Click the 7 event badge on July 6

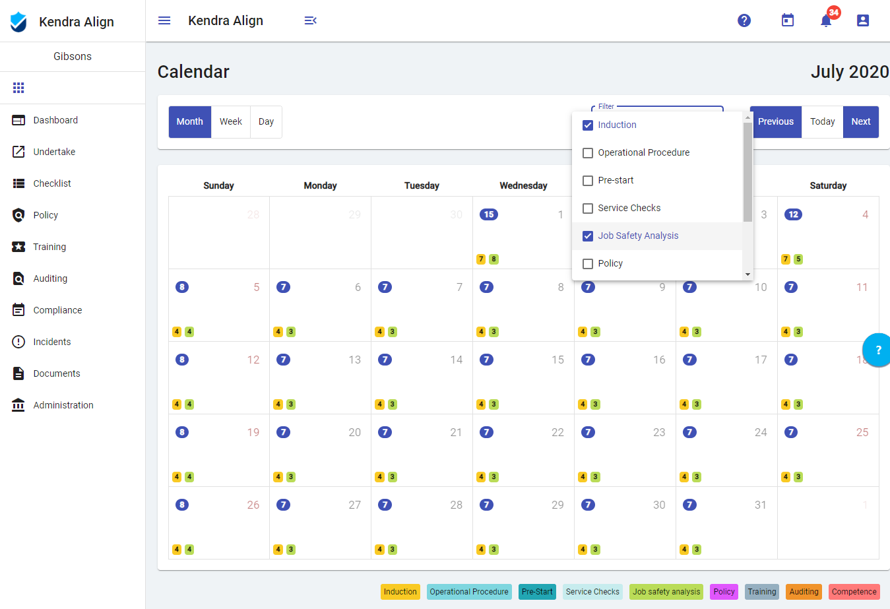pyautogui.click(x=284, y=287)
